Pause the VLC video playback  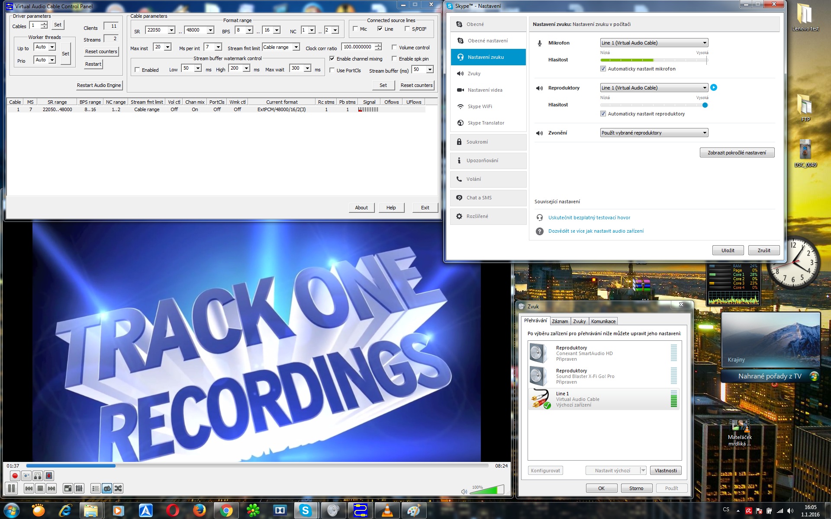pyautogui.click(x=12, y=488)
